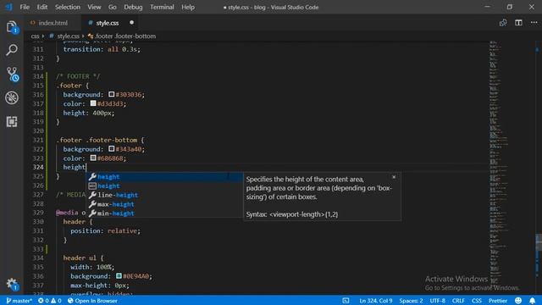Click the errors and warnings count
Image resolution: width=542 pixels, height=305 pixels.
(49, 301)
